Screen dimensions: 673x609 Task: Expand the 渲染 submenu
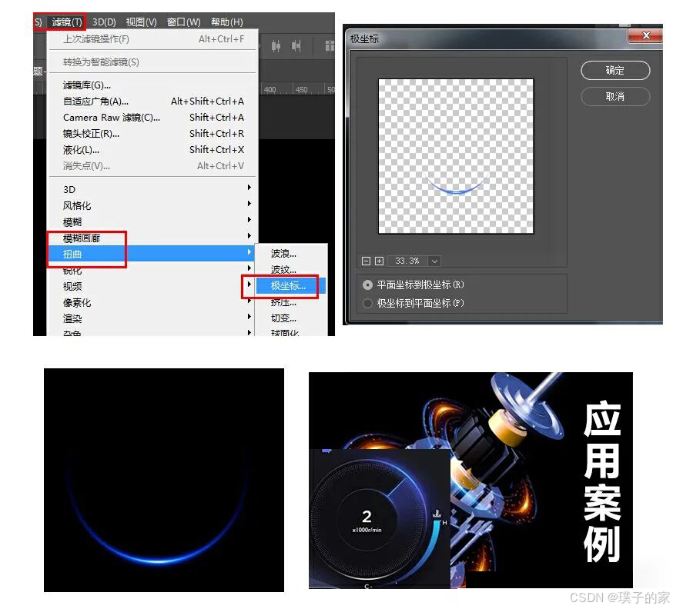[152, 318]
